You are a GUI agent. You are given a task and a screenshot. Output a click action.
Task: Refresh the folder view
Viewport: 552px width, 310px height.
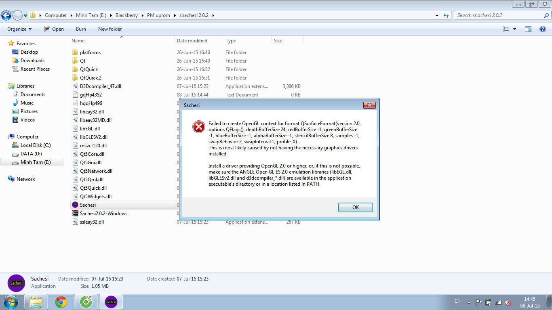pos(446,15)
